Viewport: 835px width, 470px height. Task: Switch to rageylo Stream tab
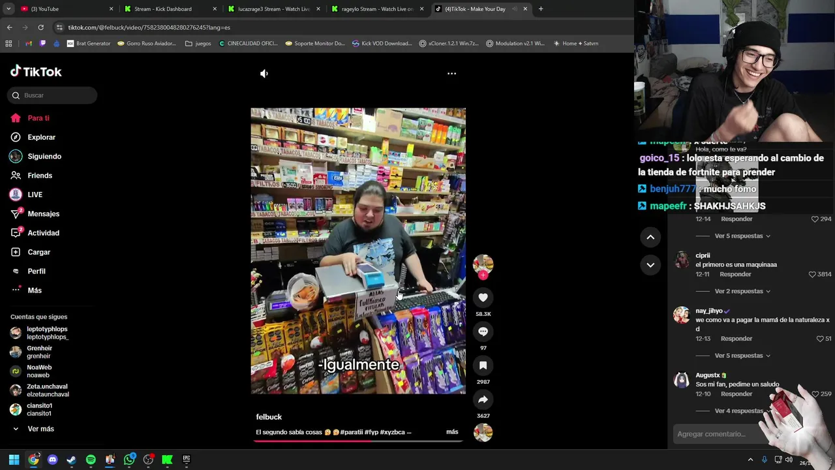tap(378, 9)
